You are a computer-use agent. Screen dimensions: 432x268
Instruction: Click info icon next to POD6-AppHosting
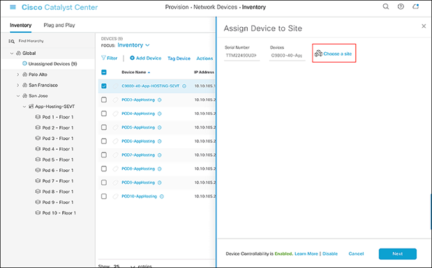pyautogui.click(x=160, y=141)
